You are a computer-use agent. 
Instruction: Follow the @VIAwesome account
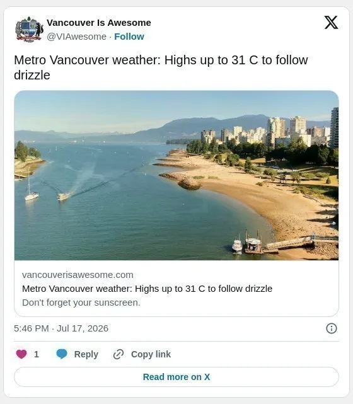(x=129, y=37)
